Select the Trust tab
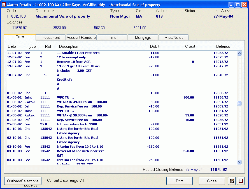The height and width of the screenshot is (189, 249). [20, 37]
